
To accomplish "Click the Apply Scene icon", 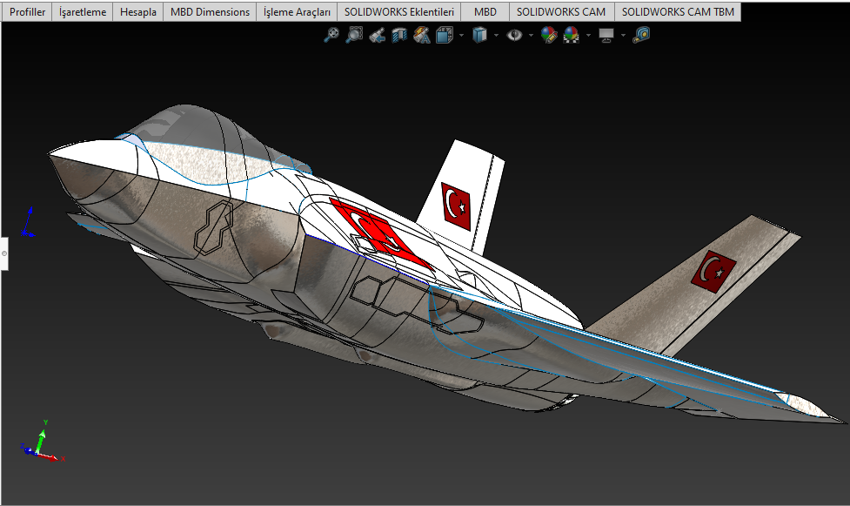I will click(x=572, y=36).
